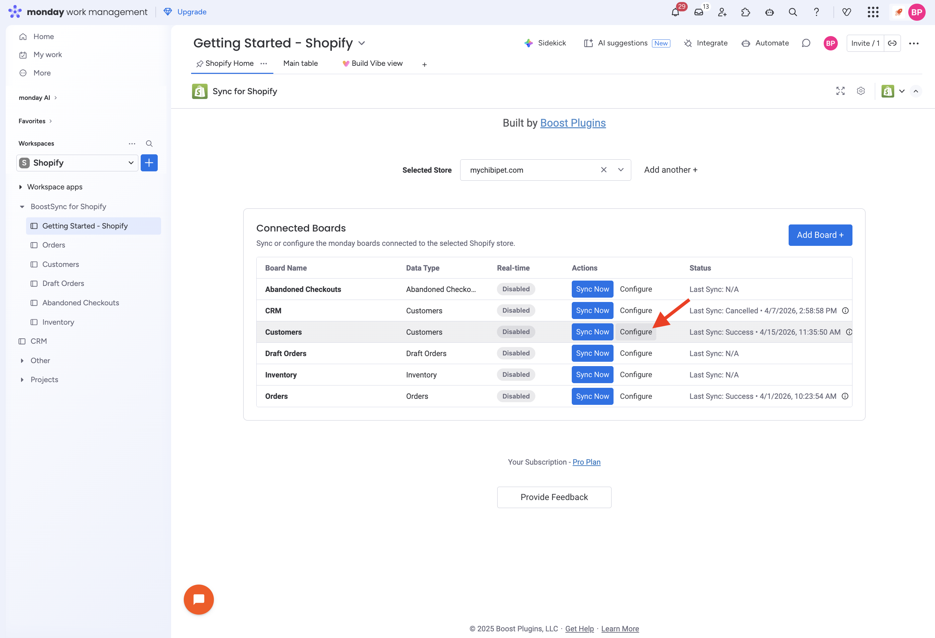This screenshot has height=638, width=935.
Task: Enter fullscreen for Sync for Shopify widget
Action: (x=840, y=91)
